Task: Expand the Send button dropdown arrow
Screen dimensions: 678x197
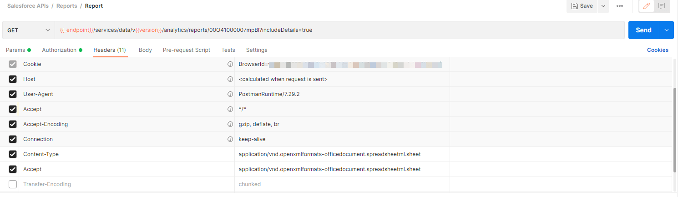Action: (x=666, y=30)
